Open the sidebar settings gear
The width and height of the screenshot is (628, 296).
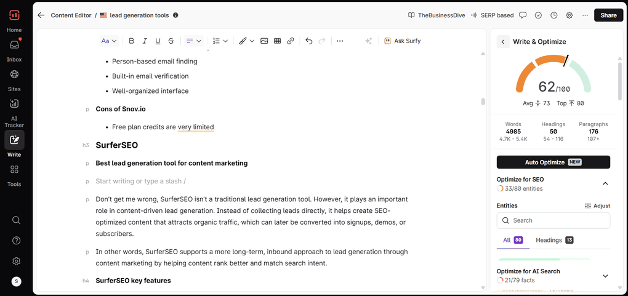pyautogui.click(x=16, y=261)
